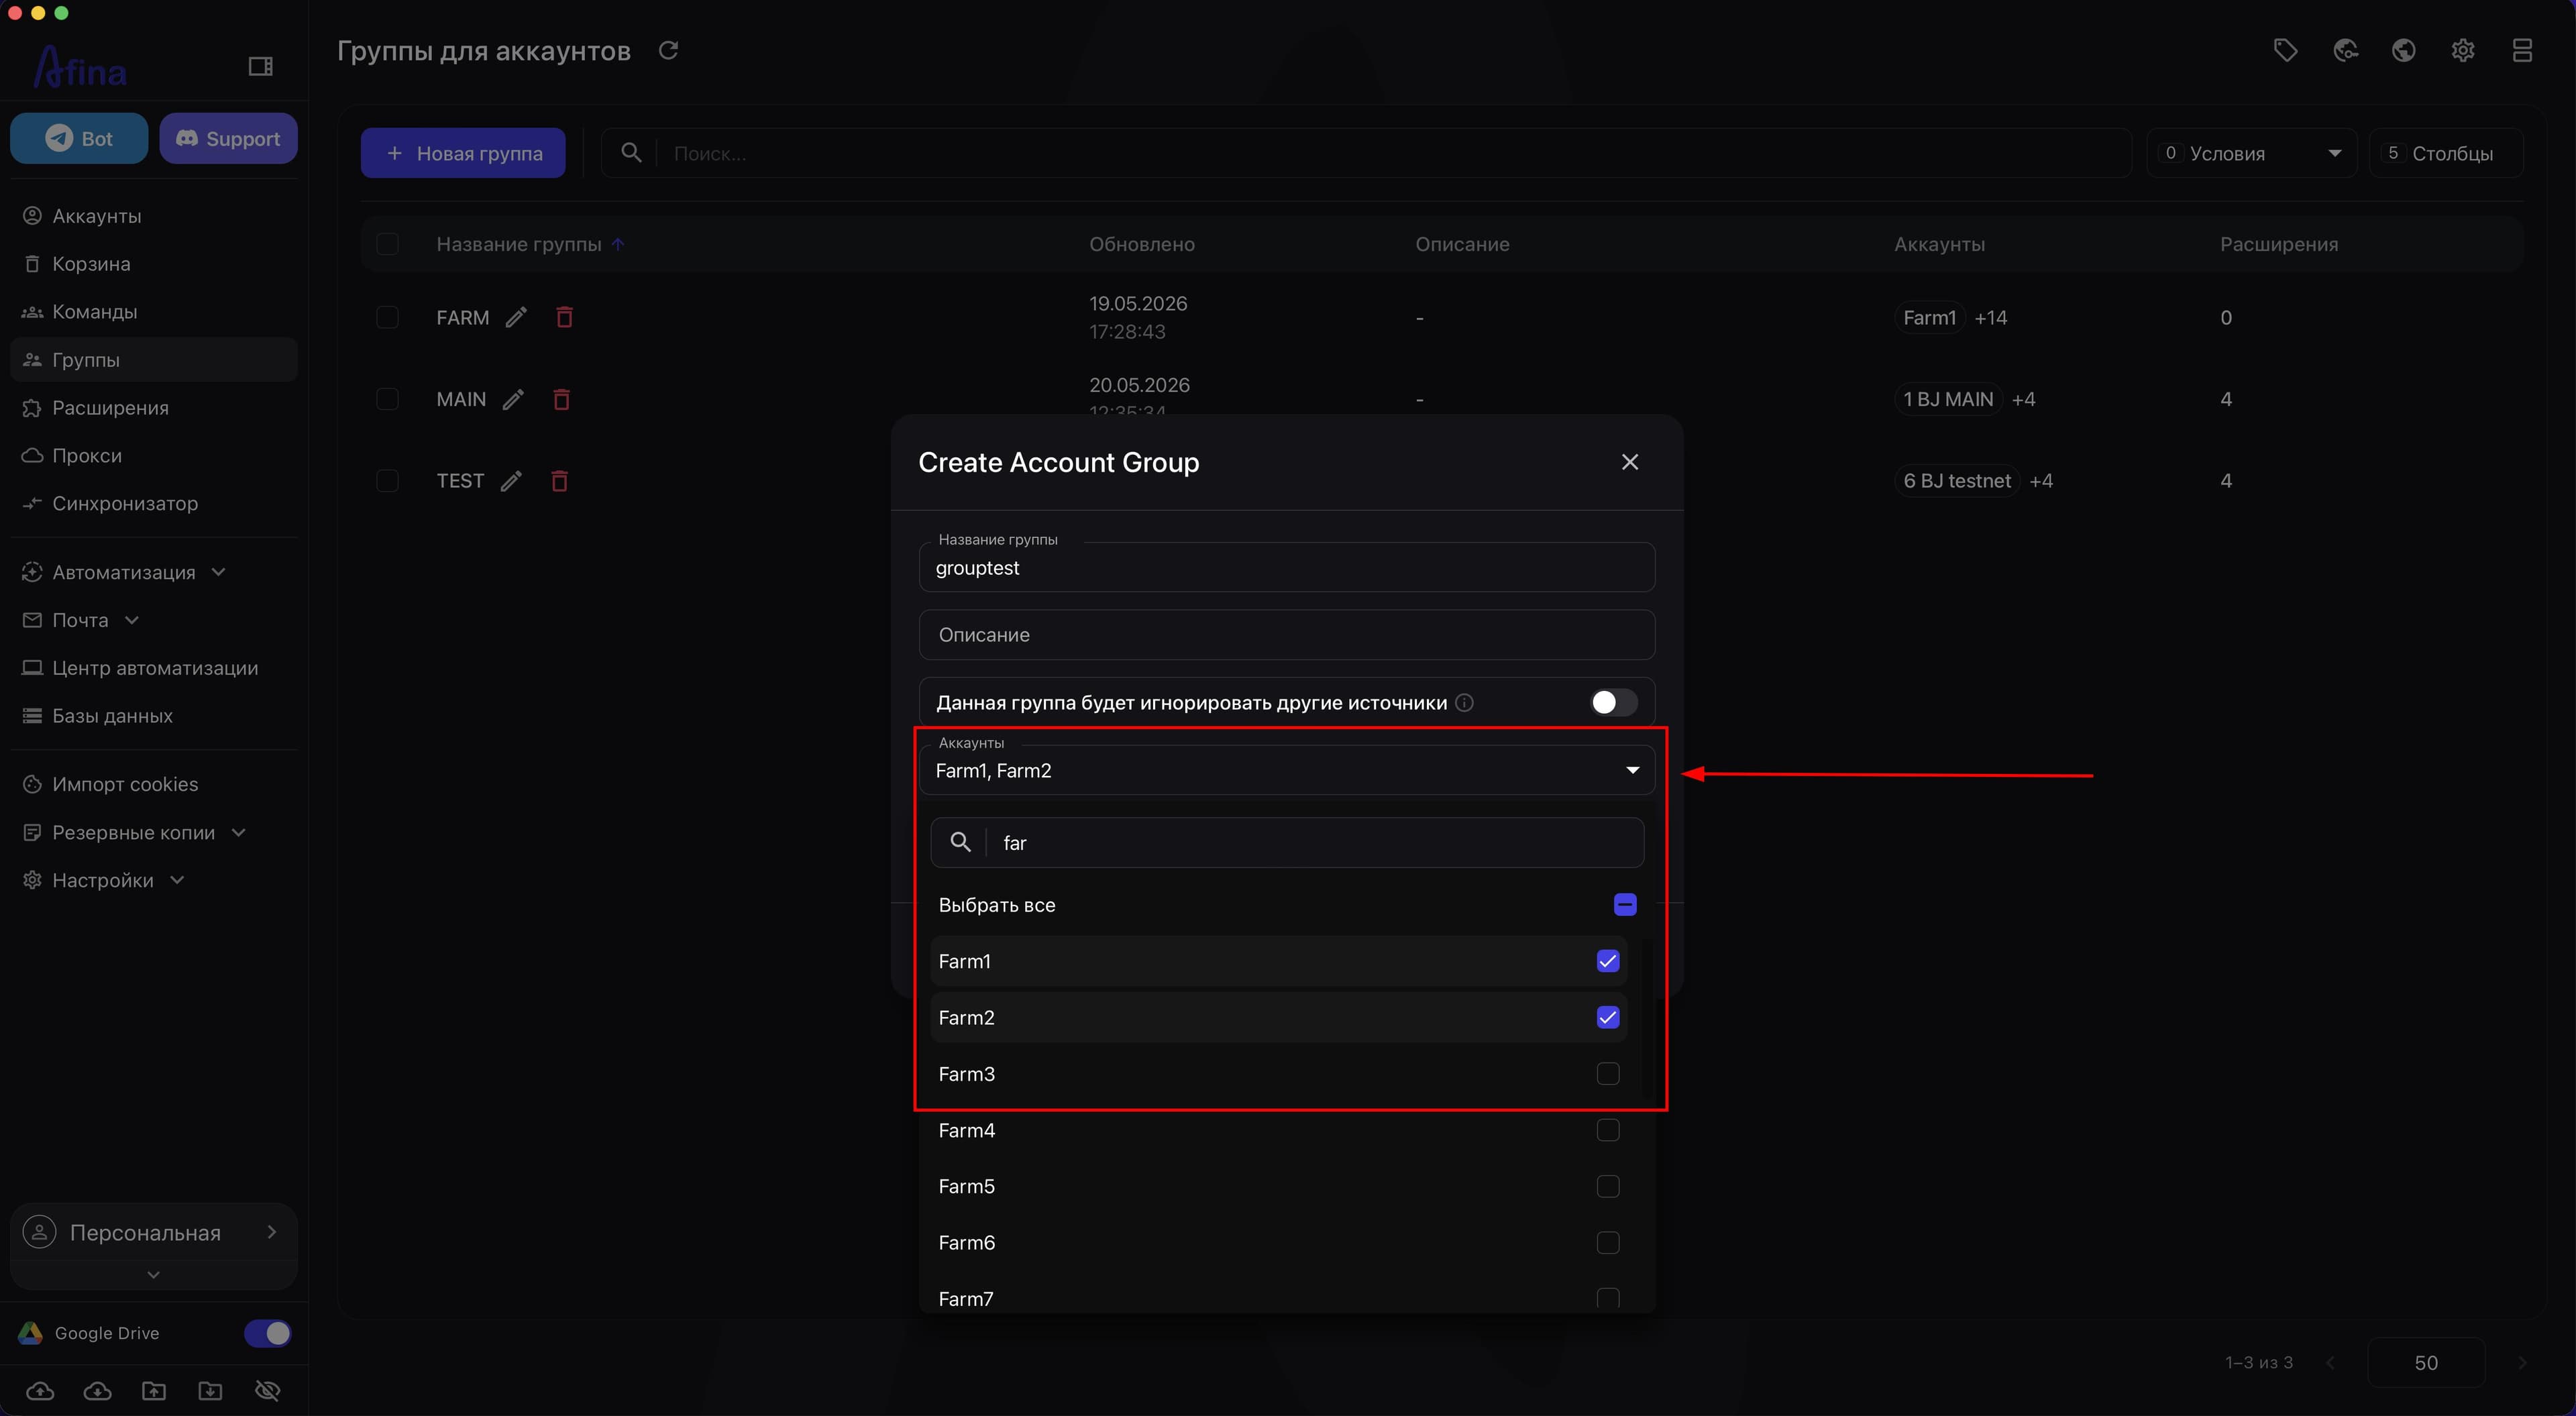Open Базы данных in the sidebar
The width and height of the screenshot is (2576, 1416).
[x=153, y=716]
